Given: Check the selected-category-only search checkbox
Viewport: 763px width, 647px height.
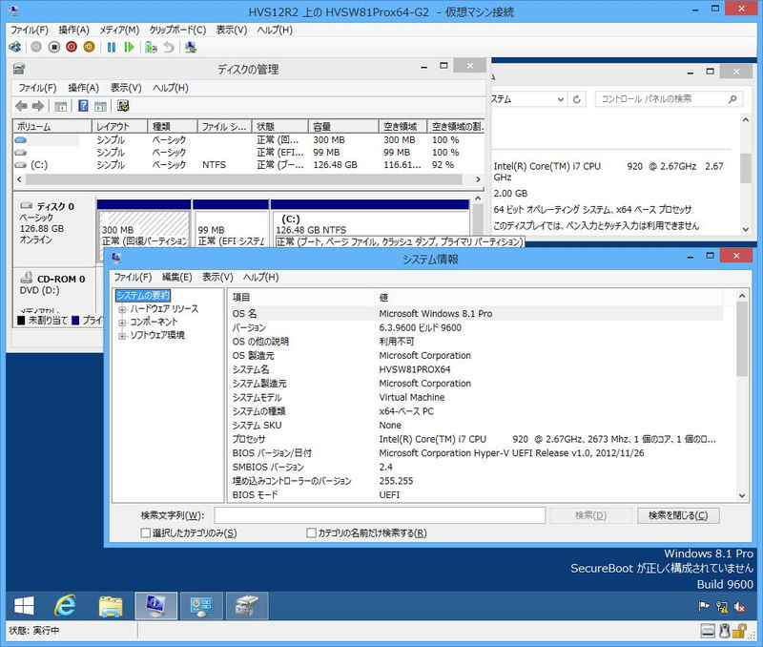Looking at the screenshot, I should [145, 533].
